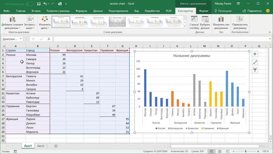Toggle the AutoSave switch
Viewport: 273px width, 154px height.
point(29,4)
